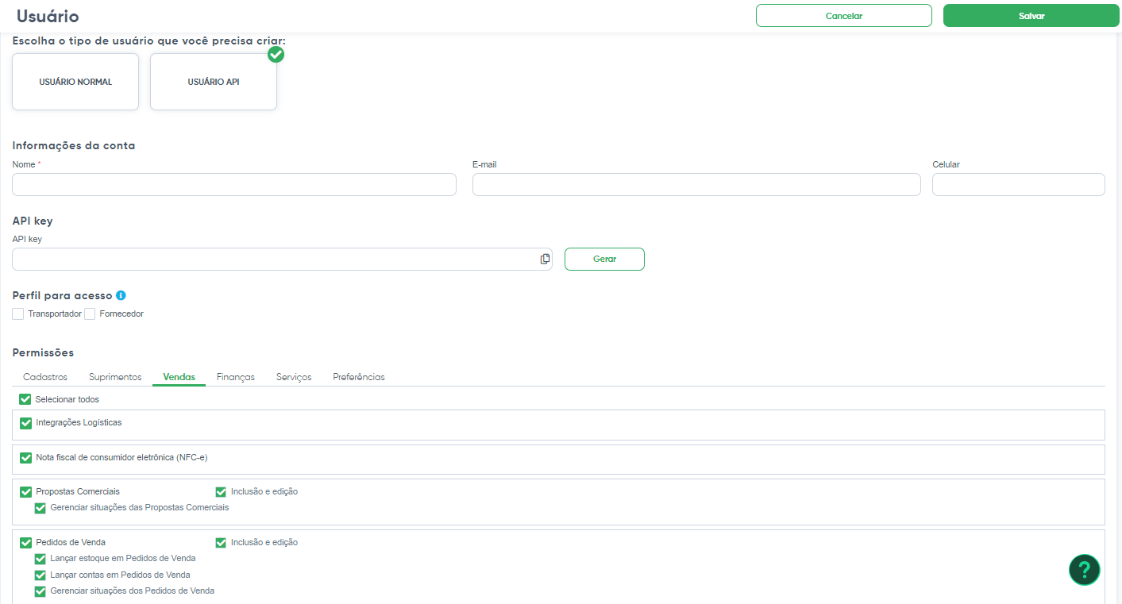Toggle Propostas Comerciais permission
1122x604 pixels.
[25, 492]
